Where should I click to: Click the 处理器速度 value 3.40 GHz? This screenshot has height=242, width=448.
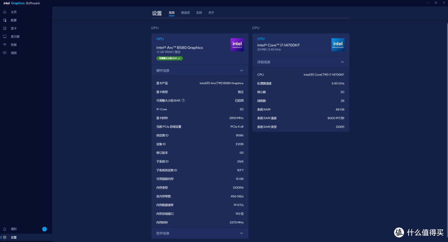[338, 83]
